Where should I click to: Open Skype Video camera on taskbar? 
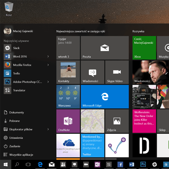pos(86,164)
